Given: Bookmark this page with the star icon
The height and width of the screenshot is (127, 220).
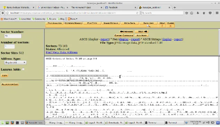Looking at the screenshot, I should 186,13.
